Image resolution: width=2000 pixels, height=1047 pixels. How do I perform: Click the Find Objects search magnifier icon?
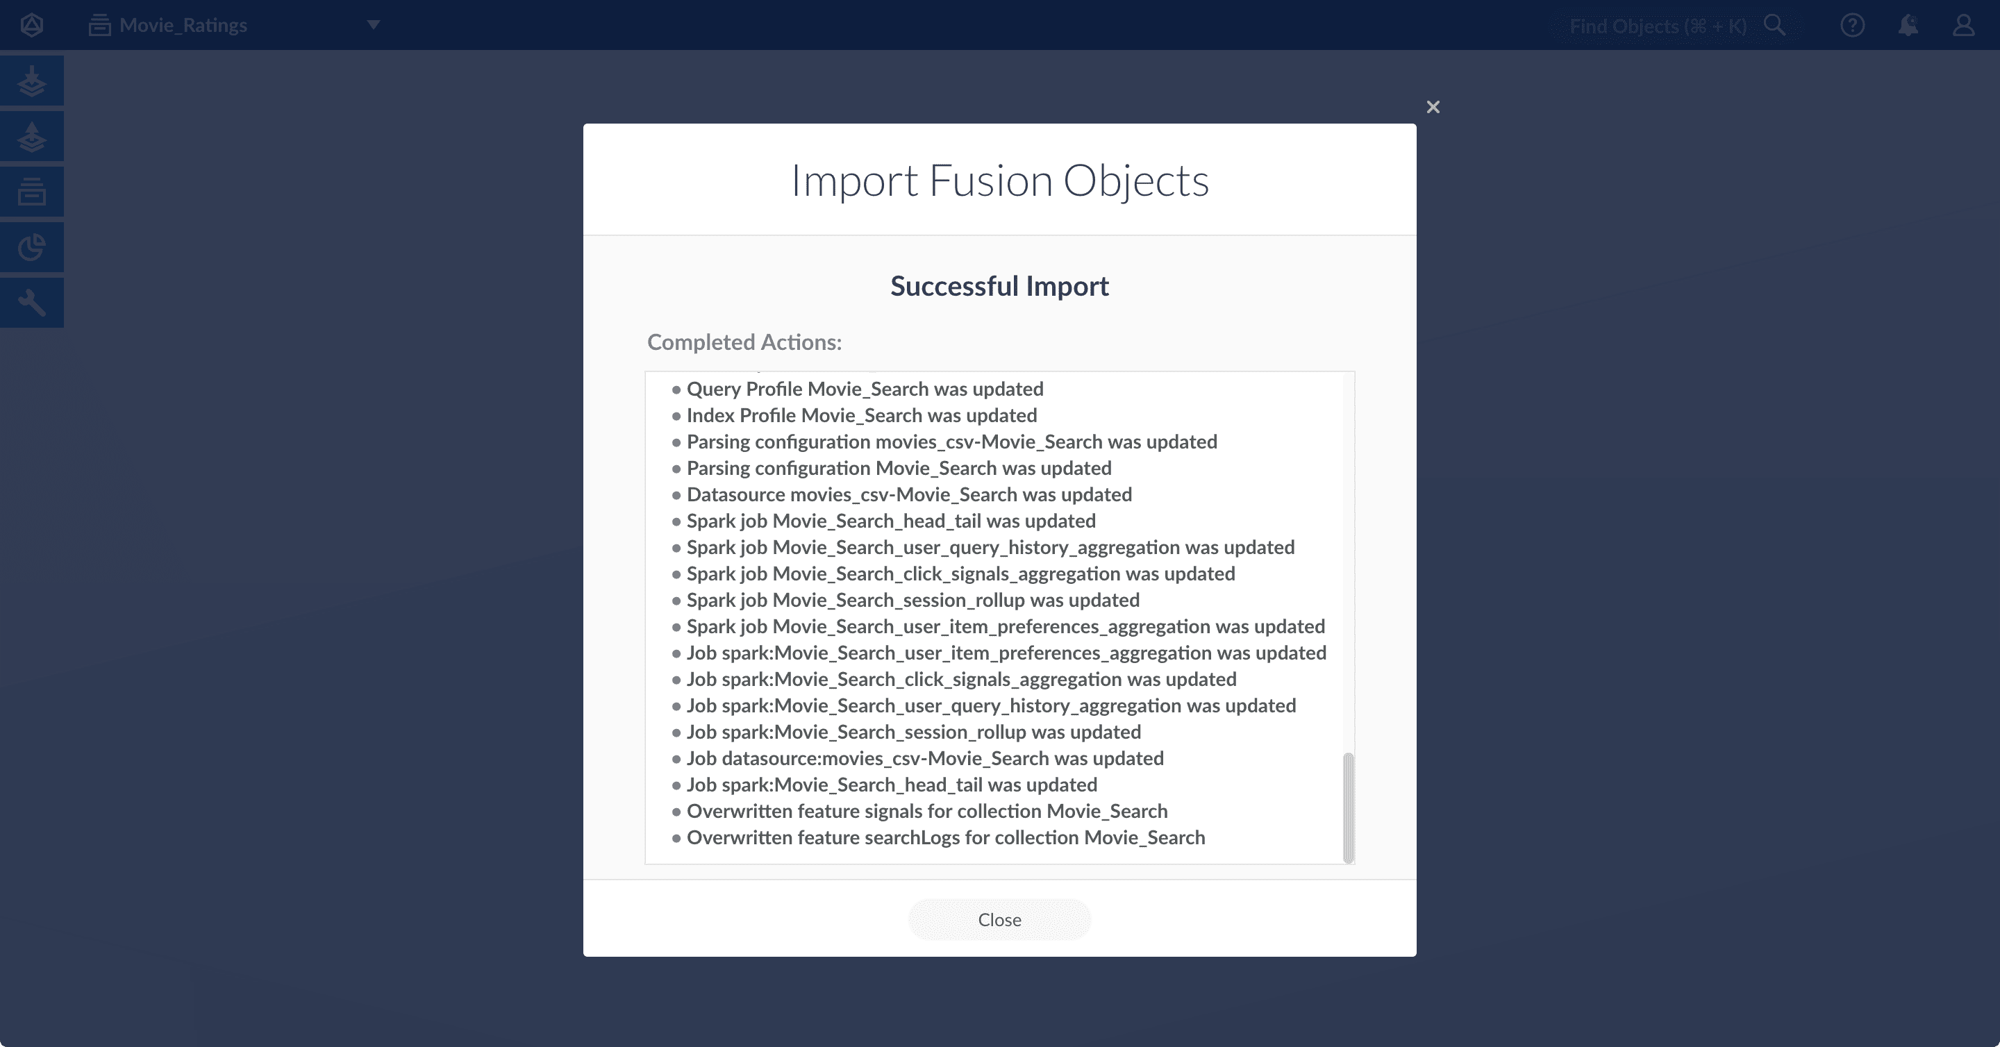[1774, 24]
